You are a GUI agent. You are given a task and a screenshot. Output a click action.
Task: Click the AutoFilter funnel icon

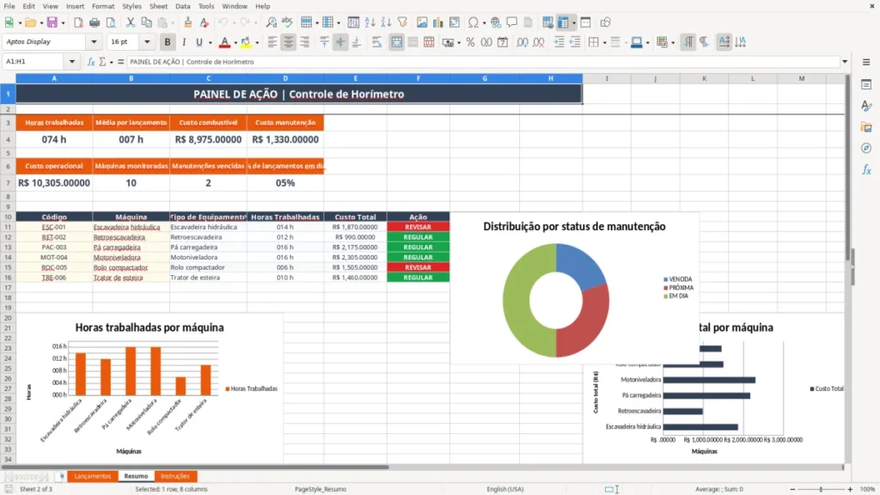pos(402,22)
